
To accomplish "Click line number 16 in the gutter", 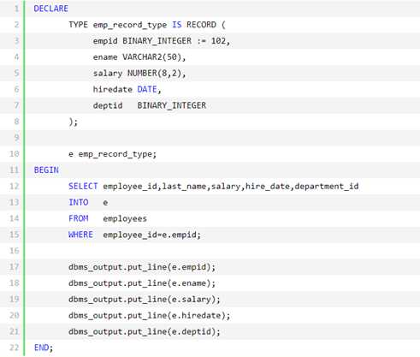I will pos(15,251).
